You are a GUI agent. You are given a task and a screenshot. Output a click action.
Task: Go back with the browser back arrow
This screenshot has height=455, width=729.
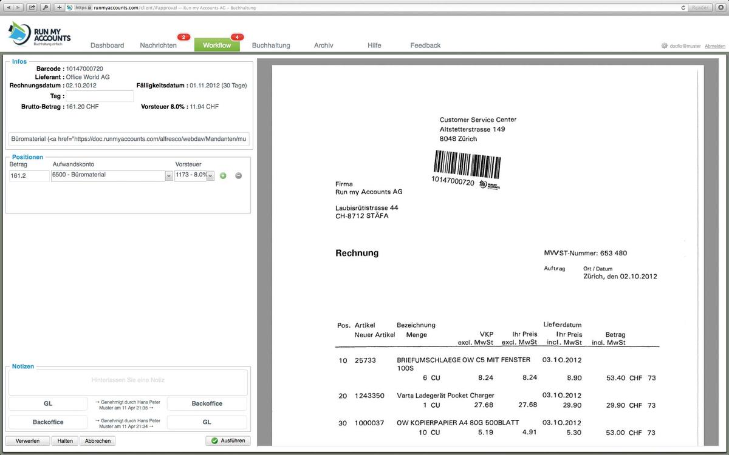click(10, 7)
